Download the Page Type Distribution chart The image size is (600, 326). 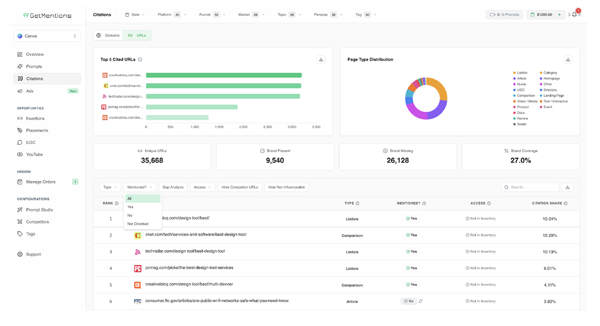pyautogui.click(x=568, y=59)
